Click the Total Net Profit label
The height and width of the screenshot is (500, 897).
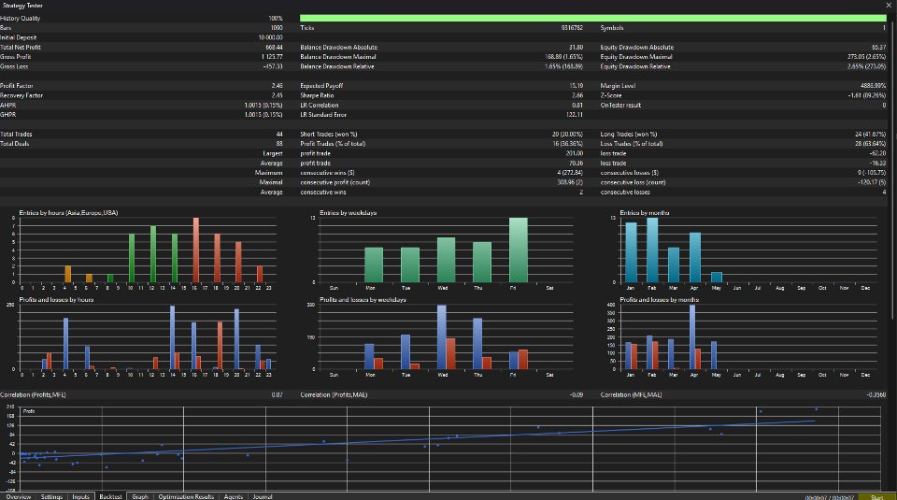point(21,48)
